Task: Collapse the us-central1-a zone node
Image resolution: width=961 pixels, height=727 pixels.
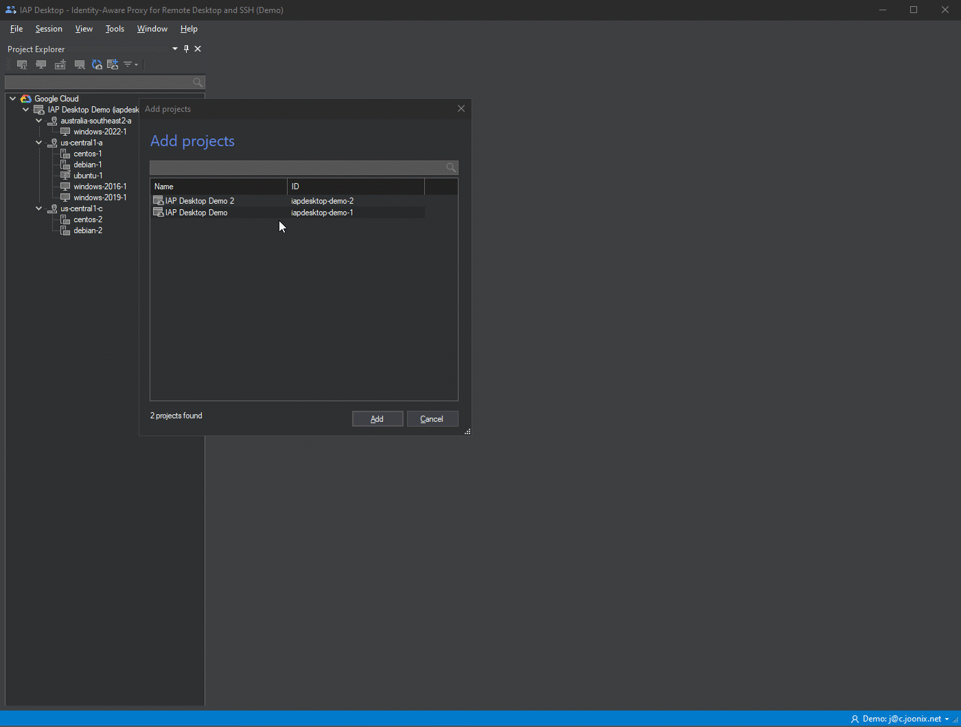Action: click(x=39, y=143)
